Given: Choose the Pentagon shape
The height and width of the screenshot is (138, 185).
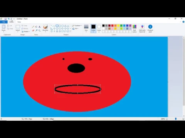Looking at the screenshot, I should click(x=57, y=29).
